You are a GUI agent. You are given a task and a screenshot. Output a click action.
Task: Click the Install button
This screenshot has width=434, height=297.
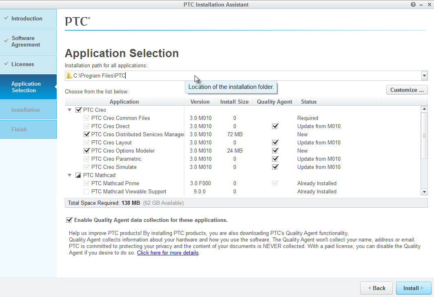(x=414, y=288)
